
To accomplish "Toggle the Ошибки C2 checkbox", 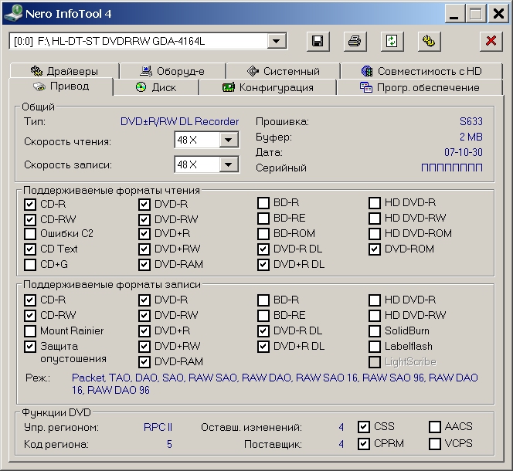I will [30, 234].
